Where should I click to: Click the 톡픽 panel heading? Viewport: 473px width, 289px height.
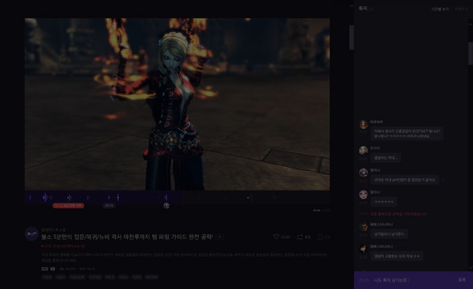(x=363, y=8)
